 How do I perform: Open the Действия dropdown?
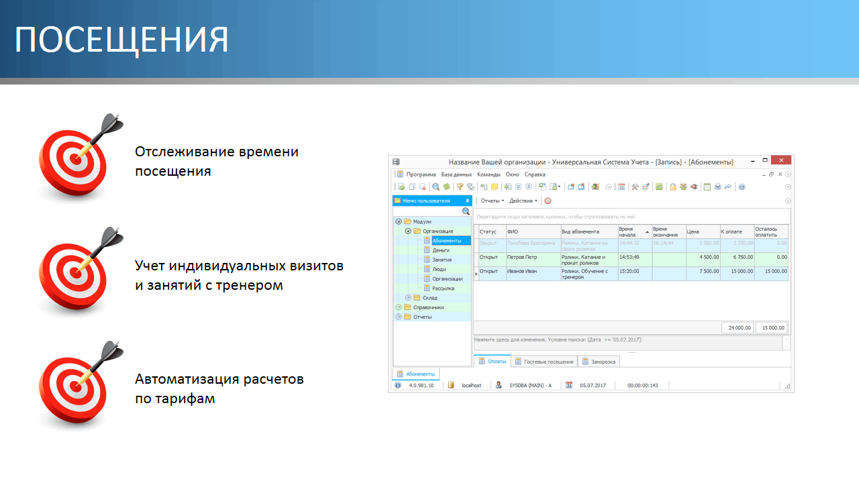click(x=523, y=201)
